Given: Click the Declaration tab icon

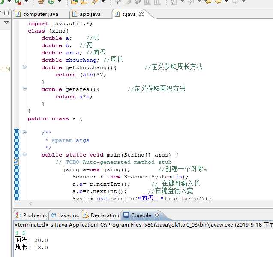Looking at the screenshot, I should click(x=85, y=215).
